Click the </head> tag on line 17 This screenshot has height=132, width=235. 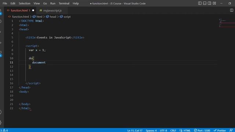[x=25, y=87]
